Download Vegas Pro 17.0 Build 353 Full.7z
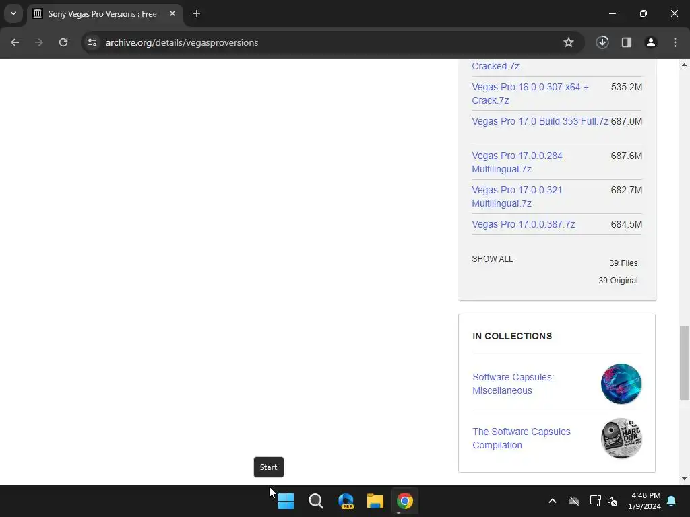Viewport: 690px width, 517px height. 540,121
